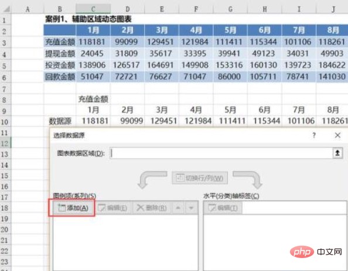Click the Select All corner triangle
The width and height of the screenshot is (348, 271).
click(6, 9)
